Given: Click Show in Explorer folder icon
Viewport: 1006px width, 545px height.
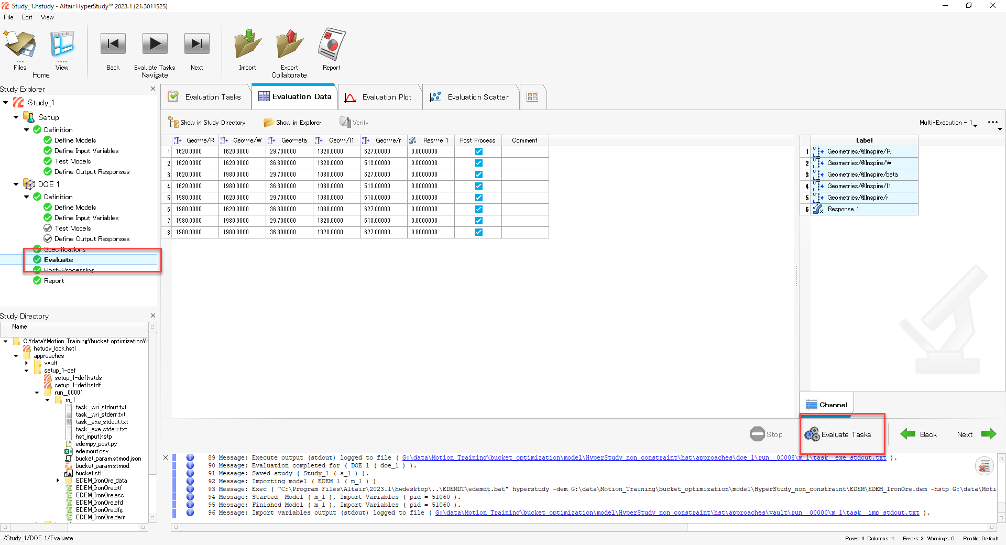Looking at the screenshot, I should coord(269,123).
